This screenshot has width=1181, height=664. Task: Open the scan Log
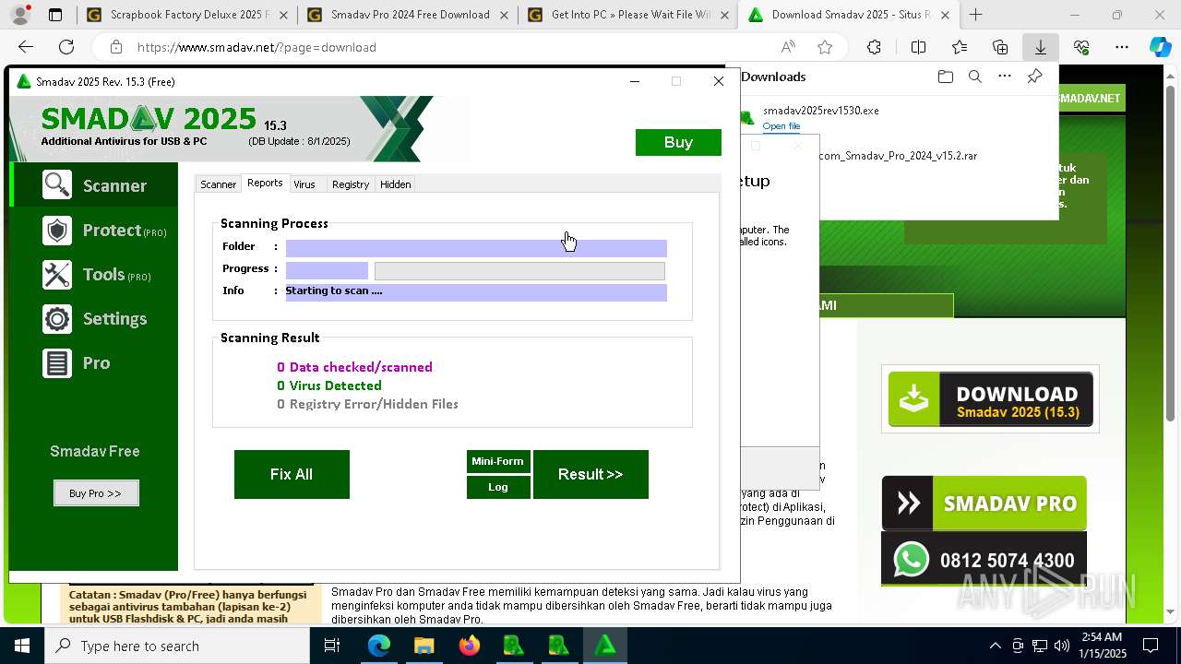tap(497, 487)
